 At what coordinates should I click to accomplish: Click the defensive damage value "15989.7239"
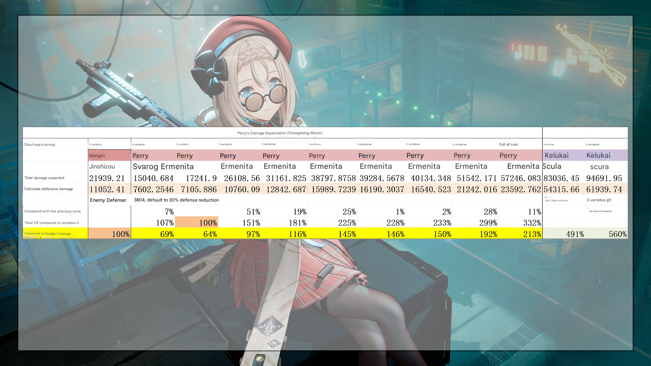(333, 190)
